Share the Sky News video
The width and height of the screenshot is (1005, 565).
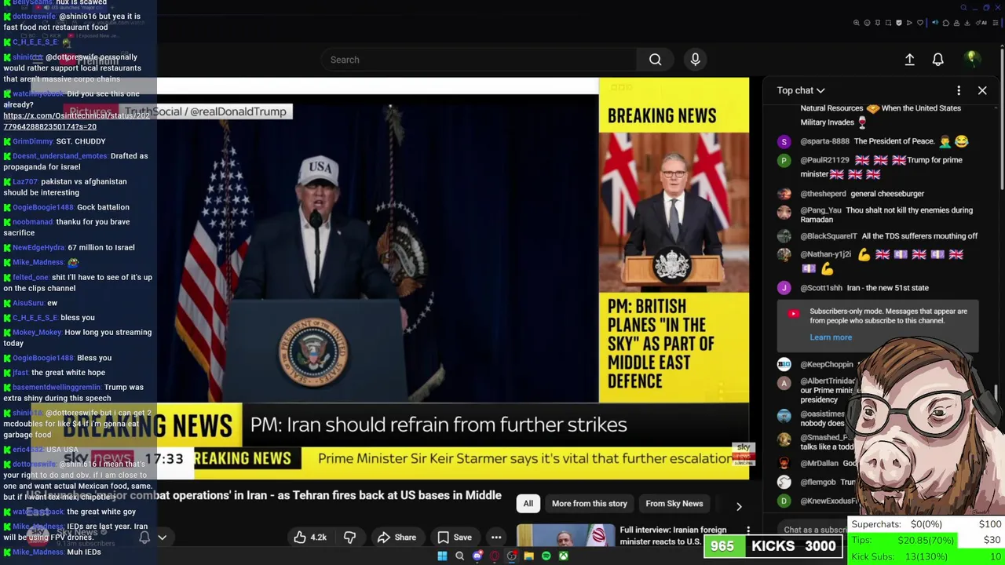coord(397,538)
